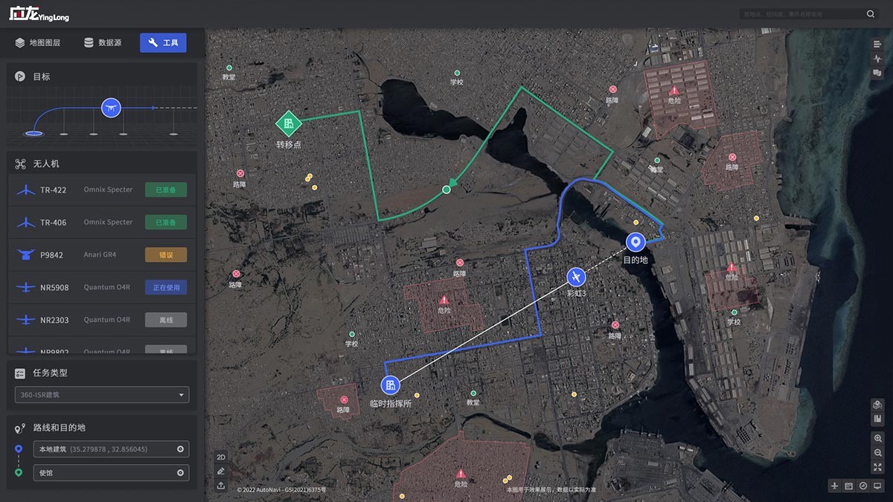Switch to the 数据源 tab
The height and width of the screenshot is (502, 893).
pos(103,43)
